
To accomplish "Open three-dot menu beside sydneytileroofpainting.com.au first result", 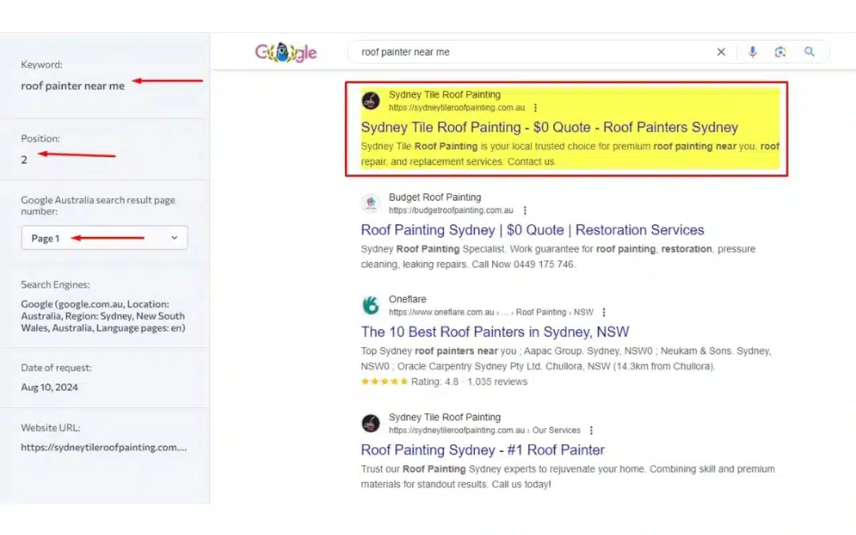I will click(535, 108).
